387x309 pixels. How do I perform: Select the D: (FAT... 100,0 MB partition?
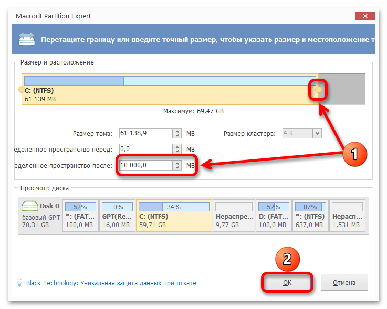[x=274, y=215]
